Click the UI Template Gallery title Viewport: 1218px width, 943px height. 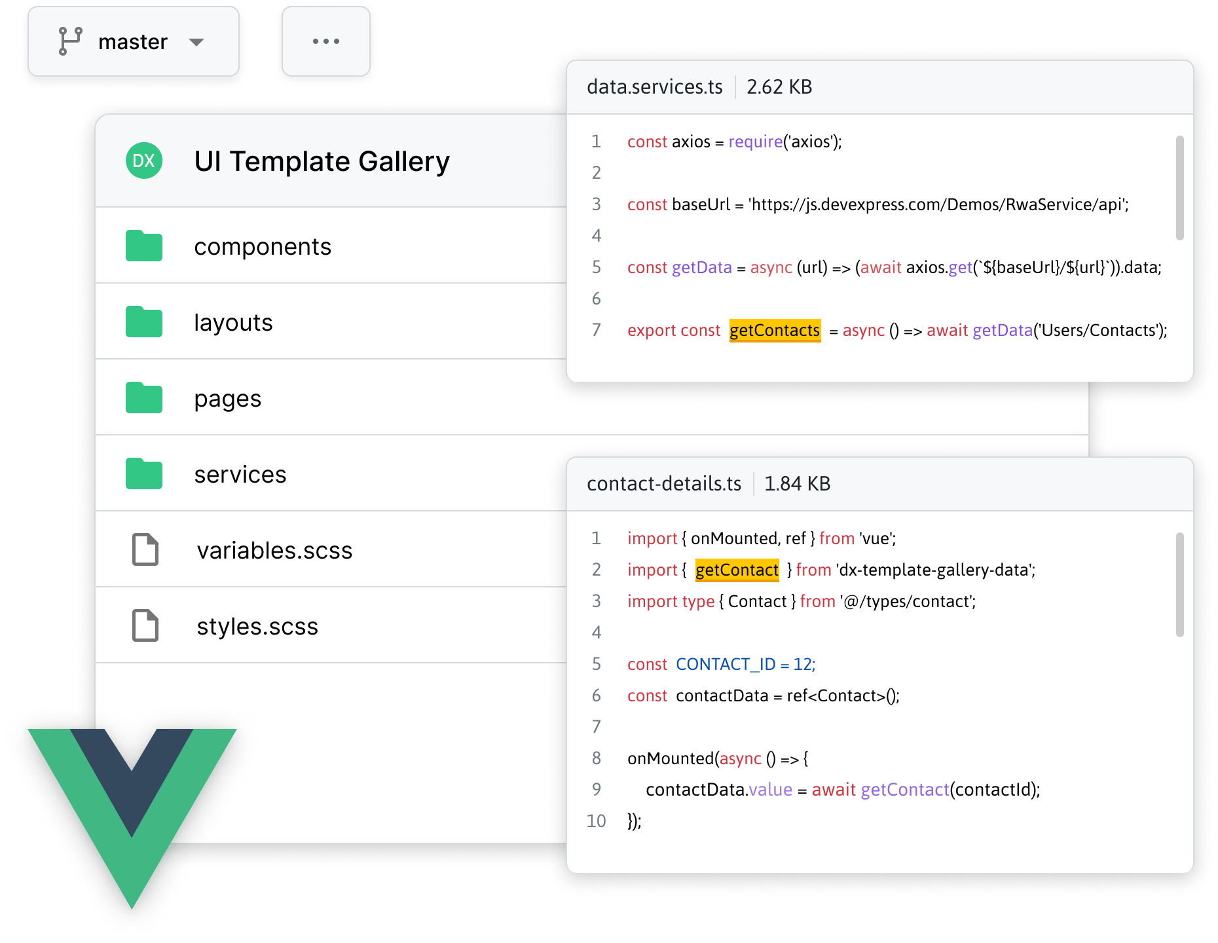coord(322,161)
